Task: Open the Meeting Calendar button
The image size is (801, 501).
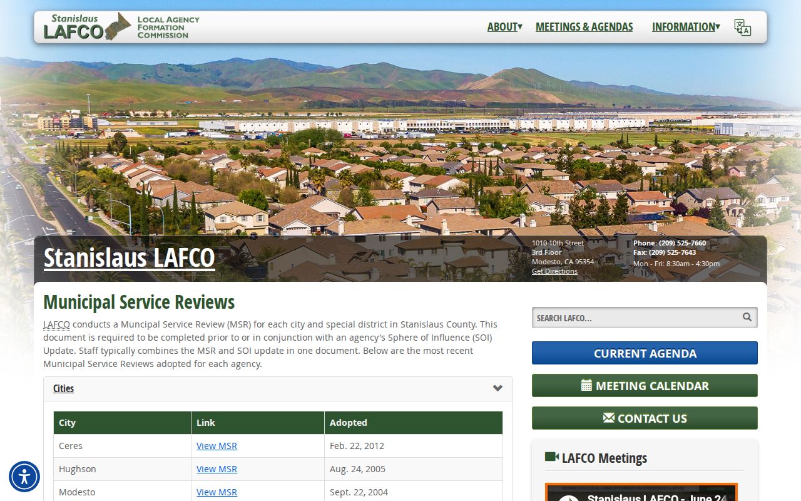Action: click(645, 385)
